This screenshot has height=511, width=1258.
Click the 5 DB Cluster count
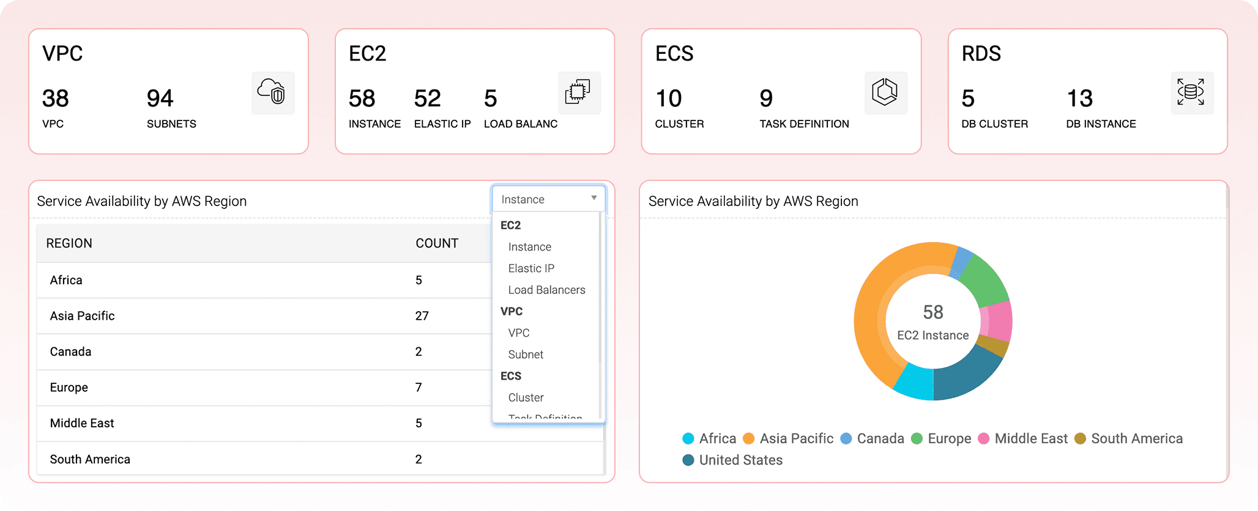pos(968,98)
